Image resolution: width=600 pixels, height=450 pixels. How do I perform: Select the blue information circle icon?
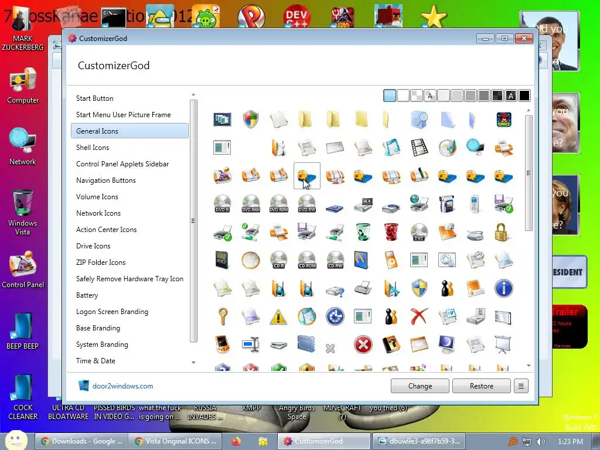tap(503, 288)
